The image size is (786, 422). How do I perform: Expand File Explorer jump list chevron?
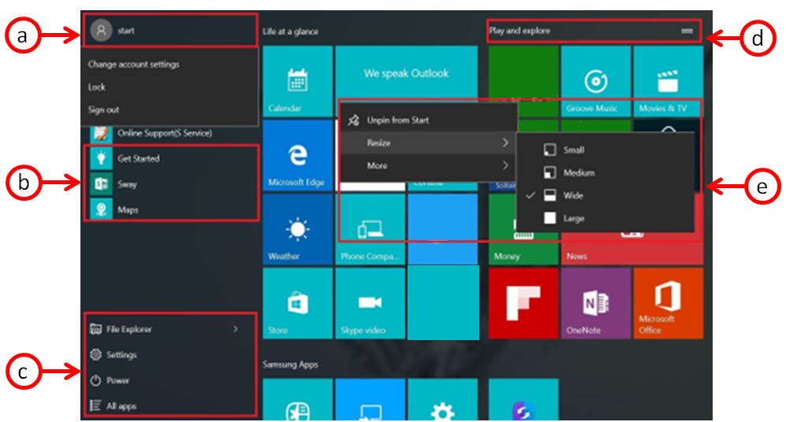[236, 329]
